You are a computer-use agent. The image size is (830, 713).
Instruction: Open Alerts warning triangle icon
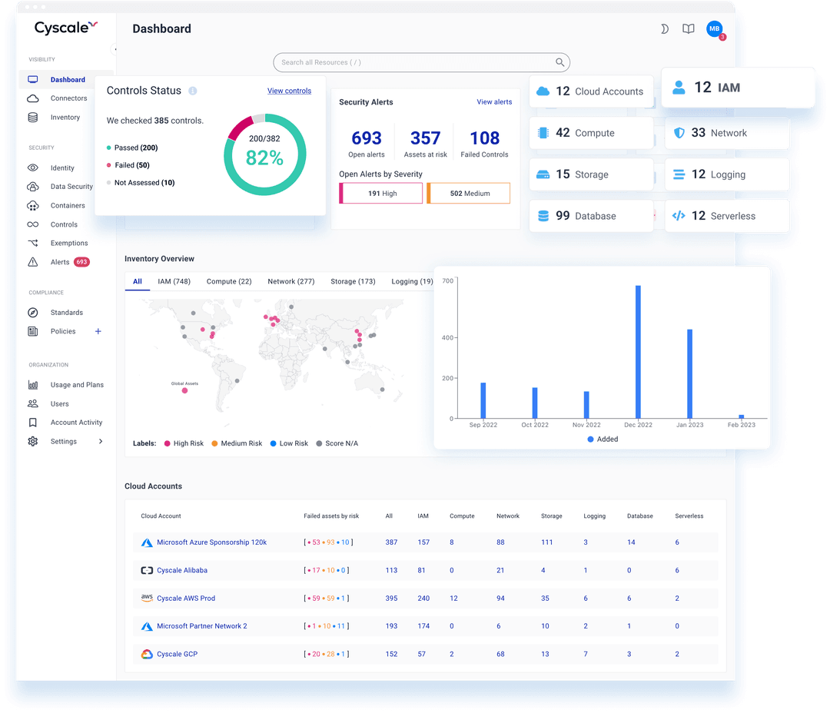(x=33, y=262)
